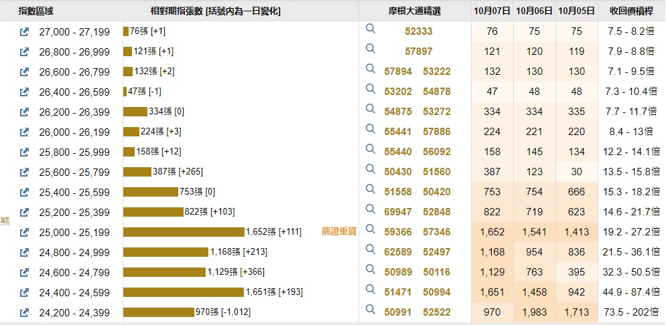This screenshot has width=666, height=325.
Task: Click magnifier icon in 24,800 - 24,999 row
Action: click(x=371, y=251)
